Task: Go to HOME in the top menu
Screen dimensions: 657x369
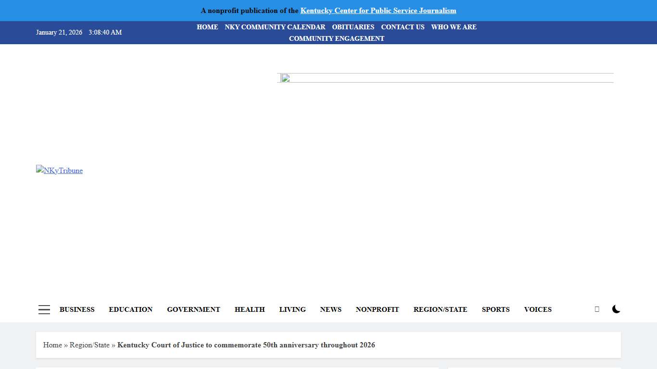Action: point(207,27)
